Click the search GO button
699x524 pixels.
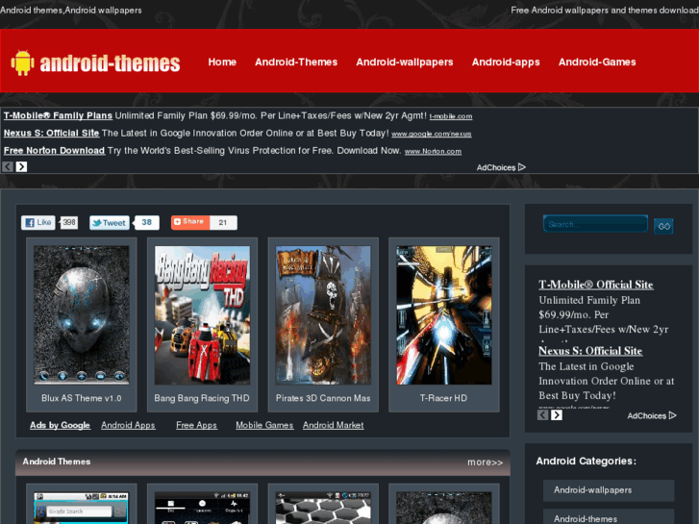pyautogui.click(x=663, y=226)
